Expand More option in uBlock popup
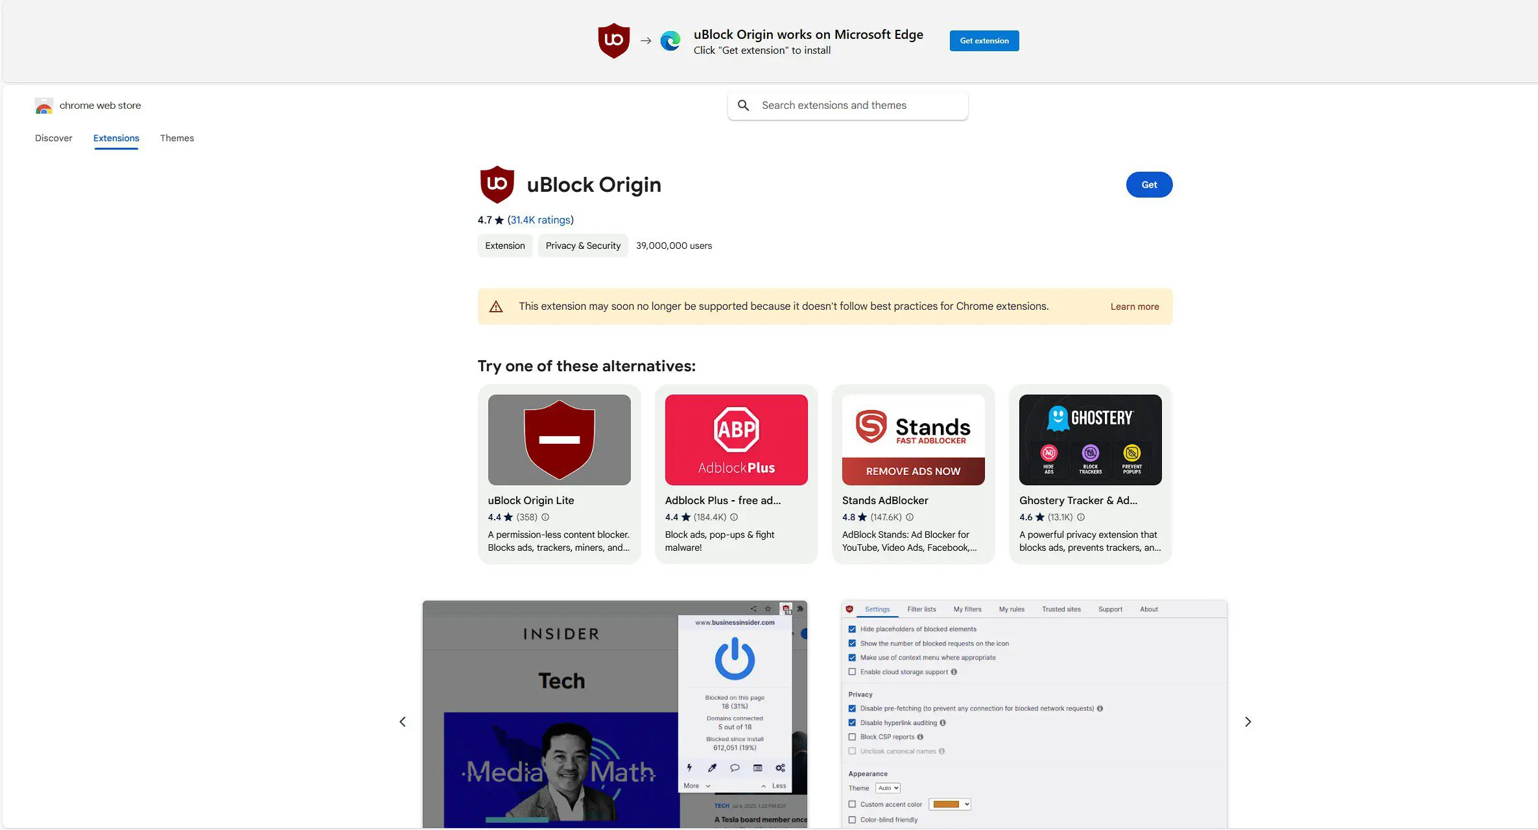The image size is (1538, 830). (x=697, y=786)
